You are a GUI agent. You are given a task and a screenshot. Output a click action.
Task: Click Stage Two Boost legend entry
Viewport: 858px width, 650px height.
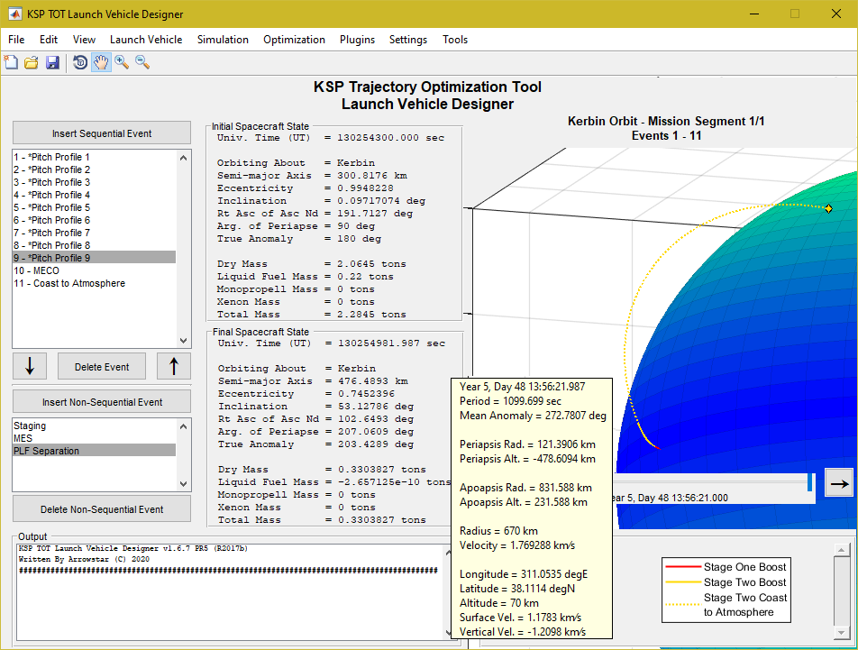coord(726,582)
